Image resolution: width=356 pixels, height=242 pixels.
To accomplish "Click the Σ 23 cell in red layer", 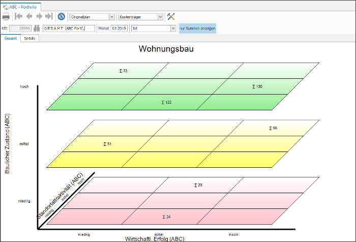I will pos(198,185).
